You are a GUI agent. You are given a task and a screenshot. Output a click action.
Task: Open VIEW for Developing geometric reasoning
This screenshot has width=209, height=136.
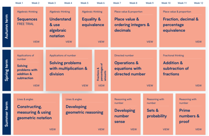(101, 130)
